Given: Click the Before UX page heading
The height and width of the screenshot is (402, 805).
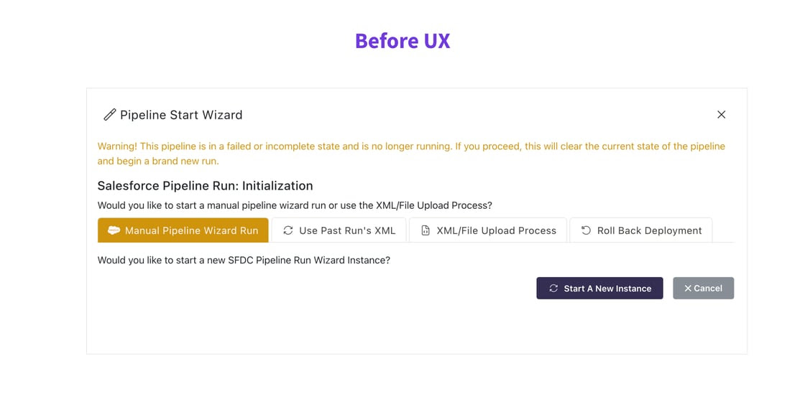Looking at the screenshot, I should point(402,41).
